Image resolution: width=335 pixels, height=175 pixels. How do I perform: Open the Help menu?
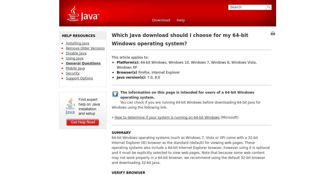(x=181, y=20)
